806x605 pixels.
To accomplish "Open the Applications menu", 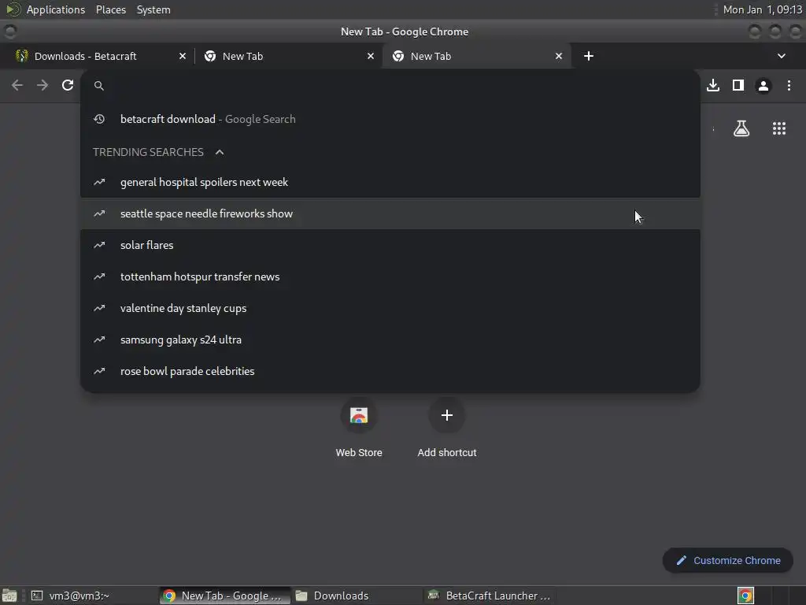I will (56, 9).
